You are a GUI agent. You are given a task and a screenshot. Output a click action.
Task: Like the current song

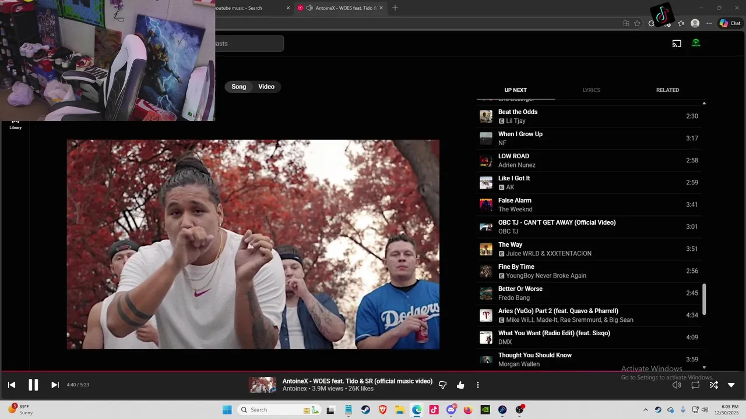pyautogui.click(x=460, y=385)
